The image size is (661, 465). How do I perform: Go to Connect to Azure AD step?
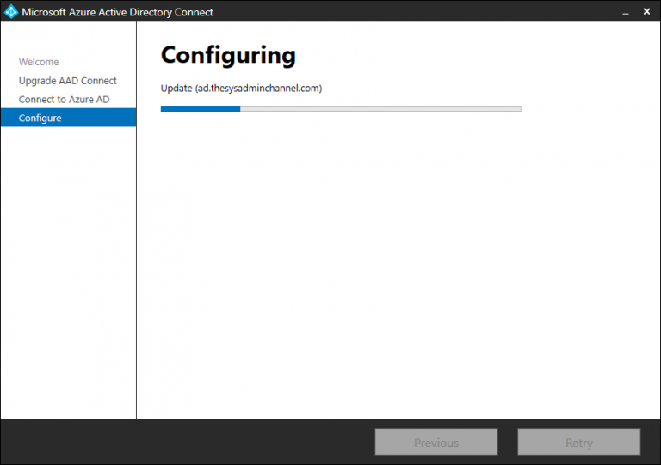(x=64, y=100)
